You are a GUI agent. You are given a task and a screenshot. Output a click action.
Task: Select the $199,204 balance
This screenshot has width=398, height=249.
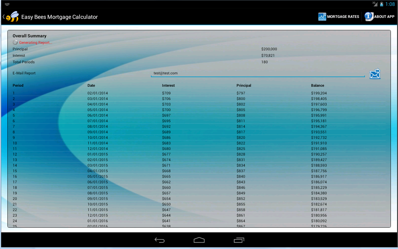point(319,93)
